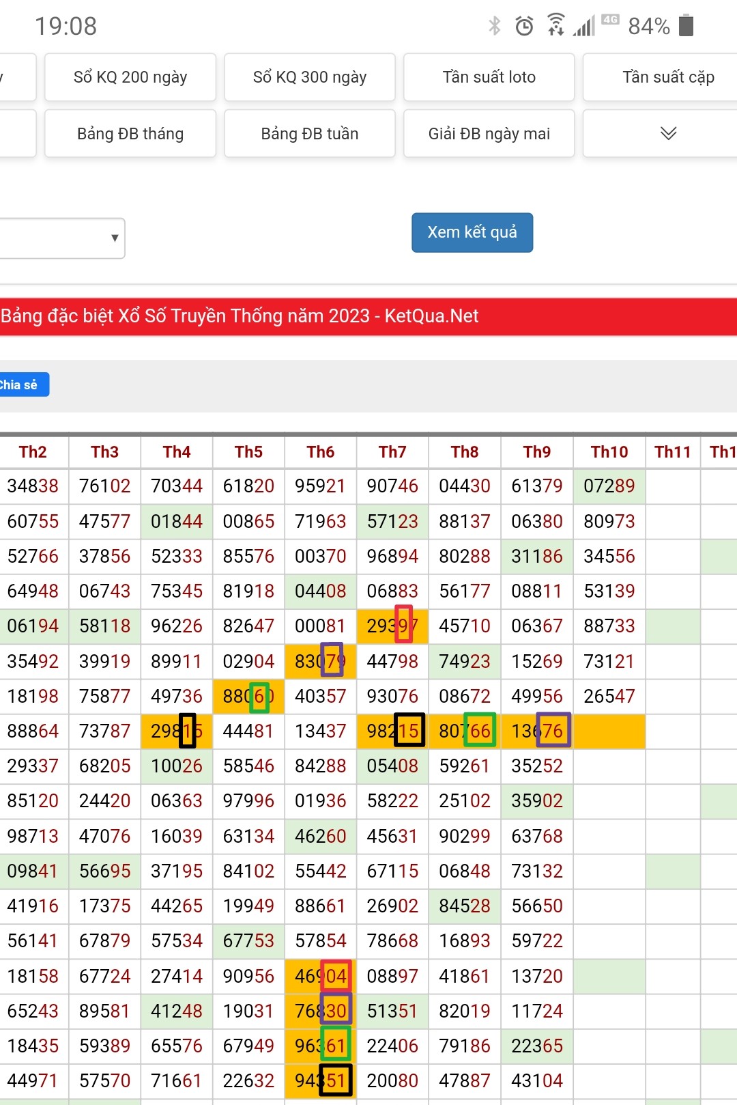Click the Chia sẻ share button
Viewport: 737px width, 1105px height.
tap(24, 384)
